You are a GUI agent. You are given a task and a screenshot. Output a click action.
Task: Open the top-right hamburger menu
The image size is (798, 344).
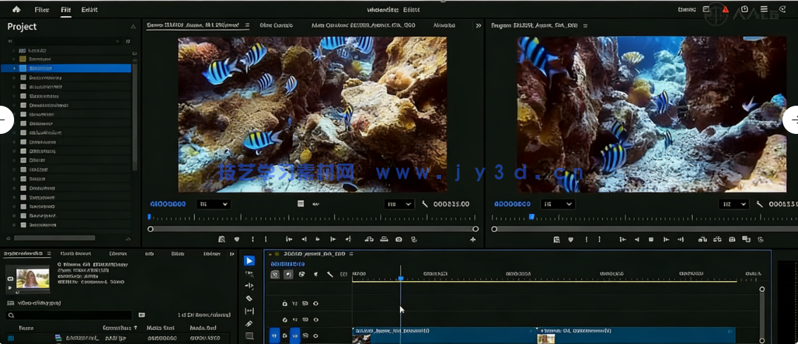764,9
